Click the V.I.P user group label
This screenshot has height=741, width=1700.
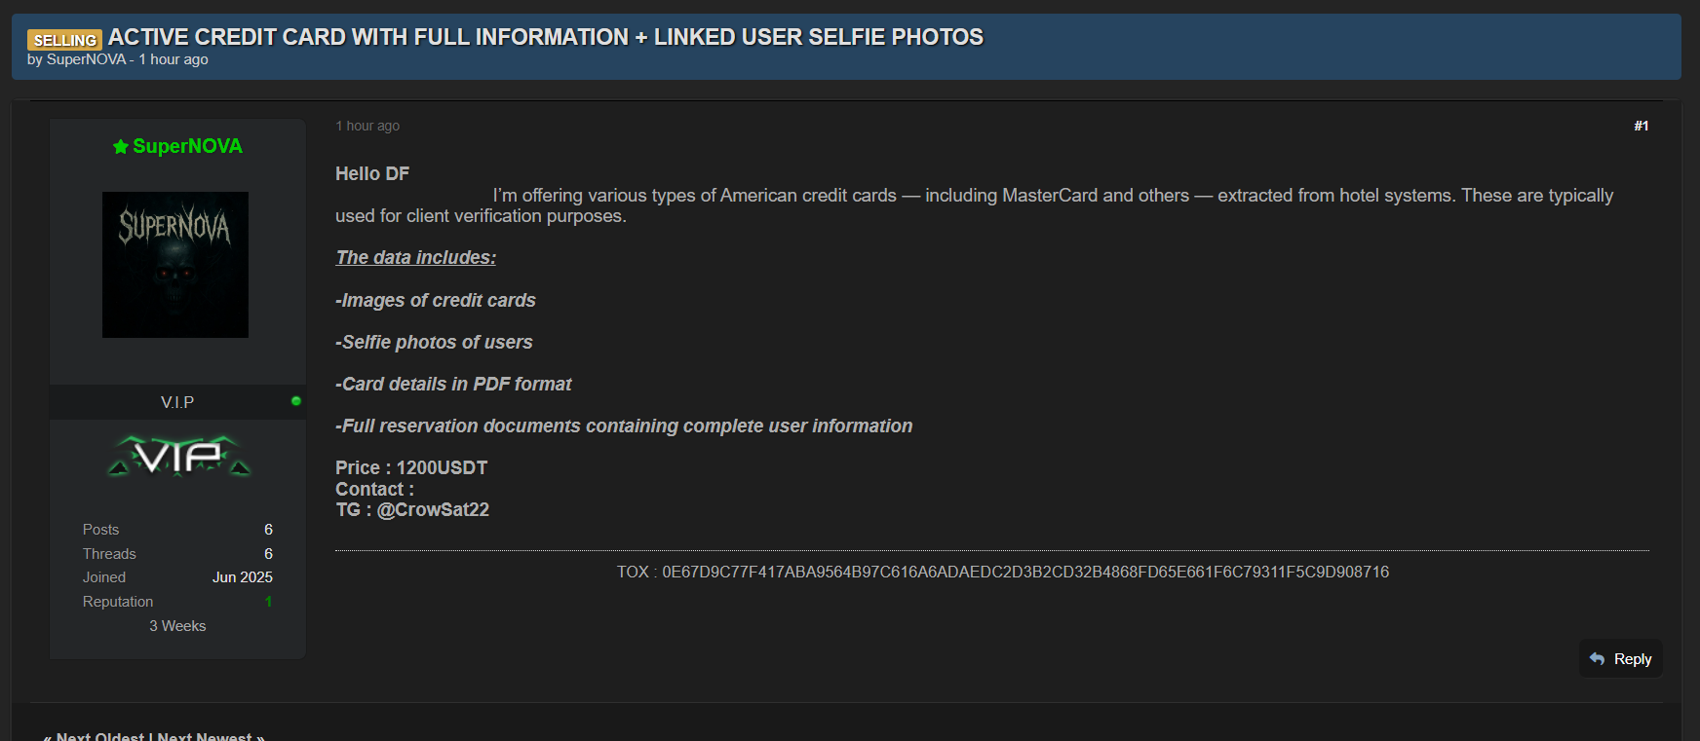click(177, 402)
